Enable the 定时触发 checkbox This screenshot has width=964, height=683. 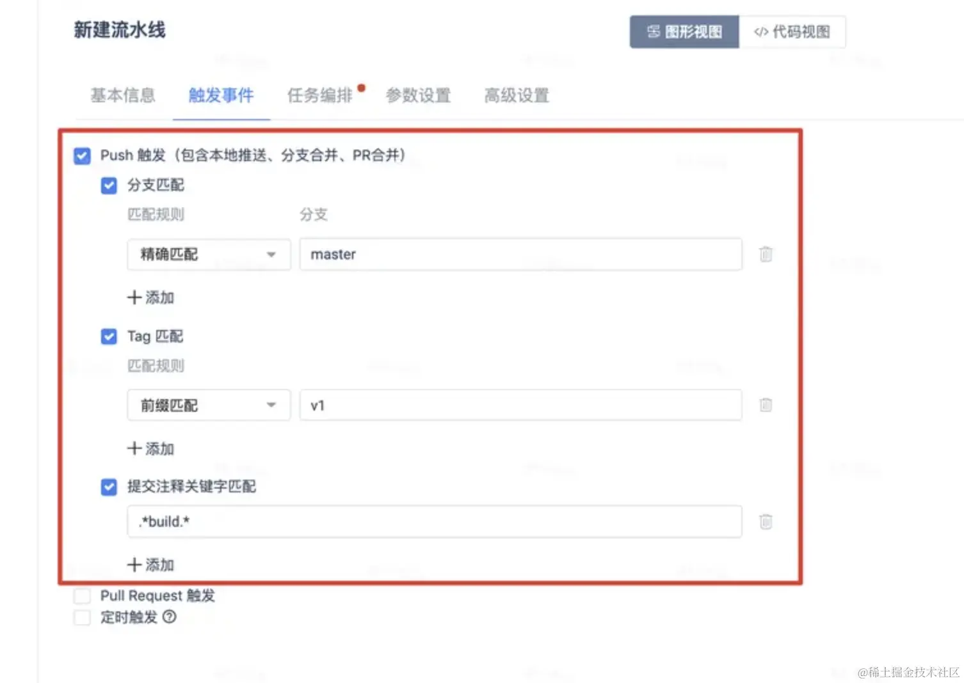(x=82, y=617)
